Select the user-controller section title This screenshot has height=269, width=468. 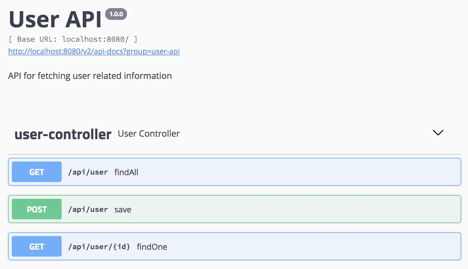point(63,134)
